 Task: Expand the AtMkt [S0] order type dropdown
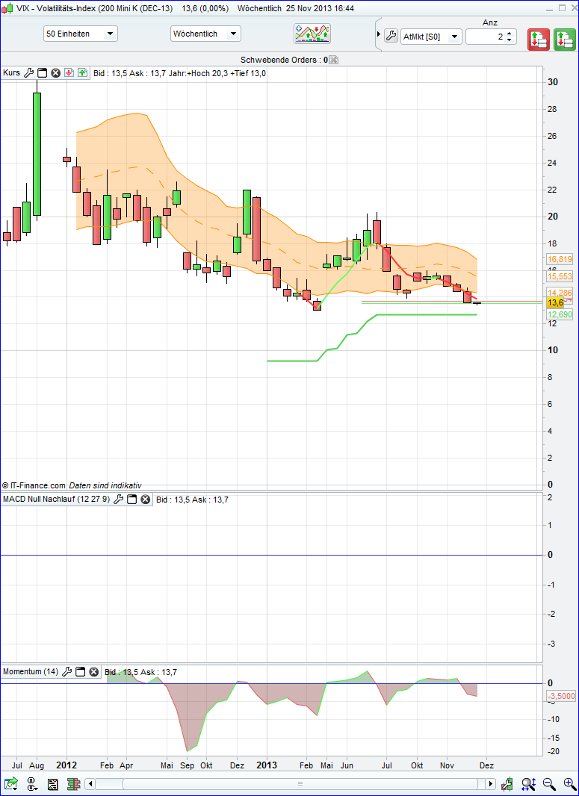pyautogui.click(x=455, y=37)
